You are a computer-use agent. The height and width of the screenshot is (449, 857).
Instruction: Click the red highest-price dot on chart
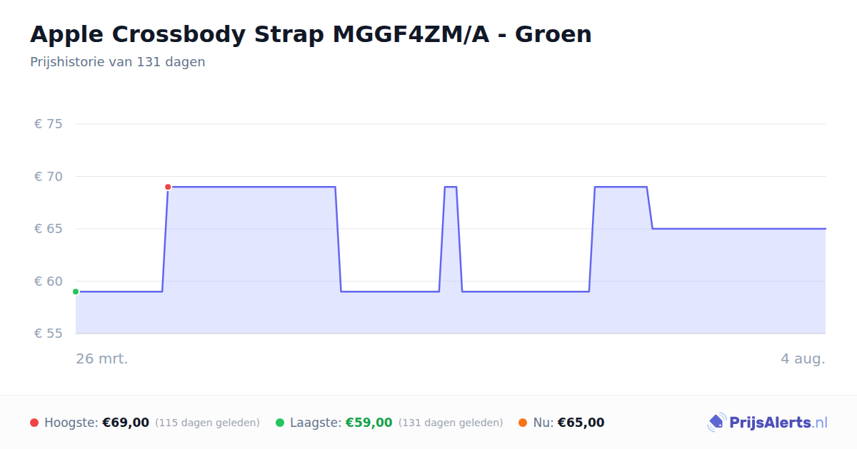168,187
